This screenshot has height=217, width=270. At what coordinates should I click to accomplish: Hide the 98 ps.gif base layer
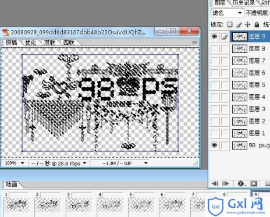pyautogui.click(x=214, y=145)
